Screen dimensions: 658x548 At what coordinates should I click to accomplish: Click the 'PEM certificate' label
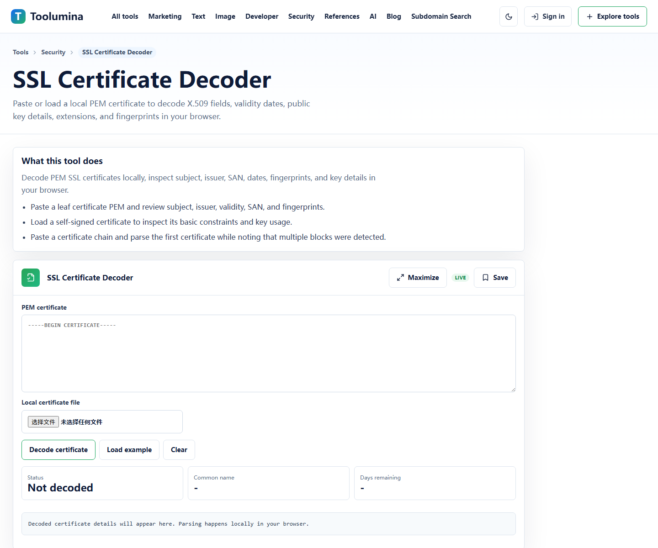[44, 307]
